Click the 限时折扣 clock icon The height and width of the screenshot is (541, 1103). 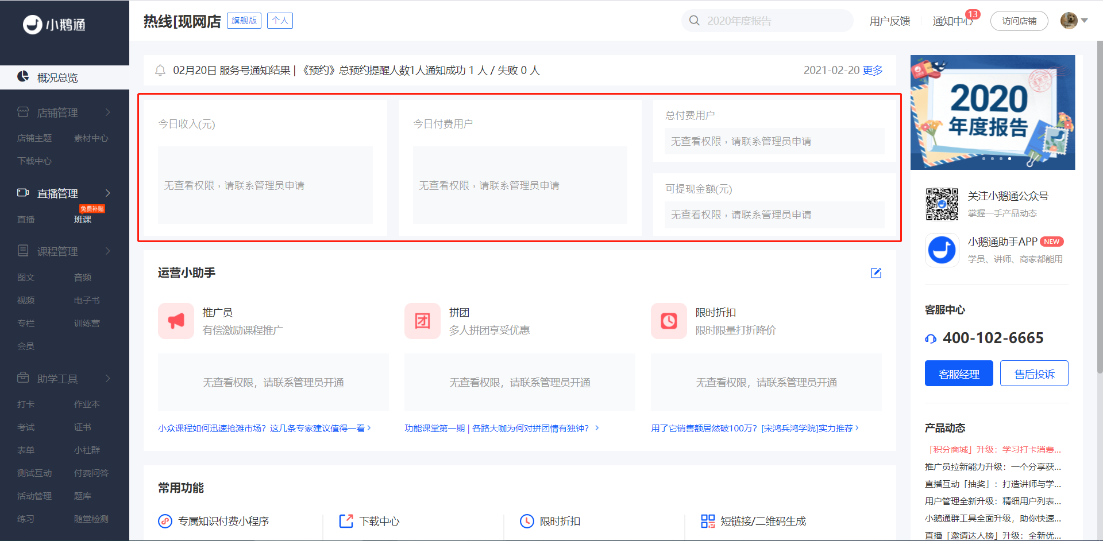coord(669,321)
